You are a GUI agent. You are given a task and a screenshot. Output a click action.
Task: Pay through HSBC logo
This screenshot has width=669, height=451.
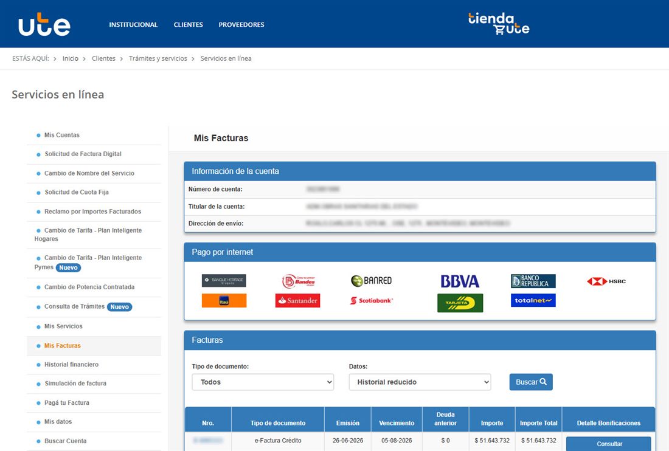coord(606,281)
